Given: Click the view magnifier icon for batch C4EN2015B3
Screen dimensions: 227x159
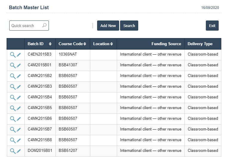Looking at the screenshot, I should point(13,55).
